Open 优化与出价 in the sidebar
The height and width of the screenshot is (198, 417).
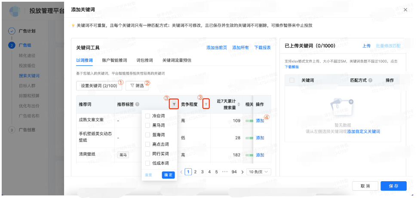tap(29, 106)
